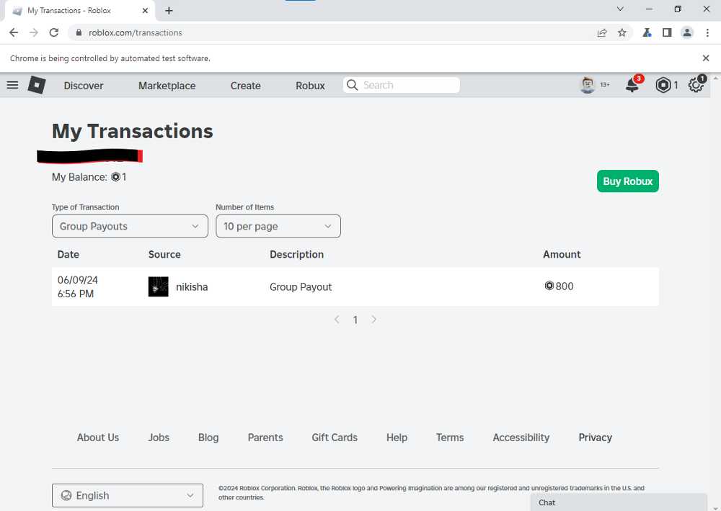The width and height of the screenshot is (721, 511).
Task: Open the Terms footer link
Action: tap(450, 438)
